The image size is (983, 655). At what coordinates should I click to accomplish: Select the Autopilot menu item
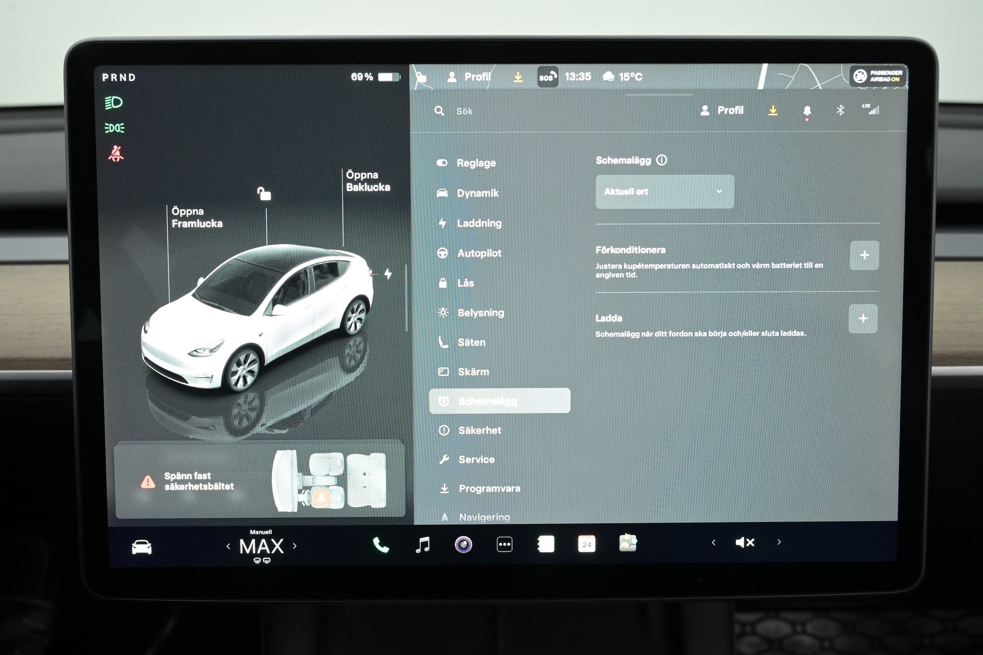[479, 253]
